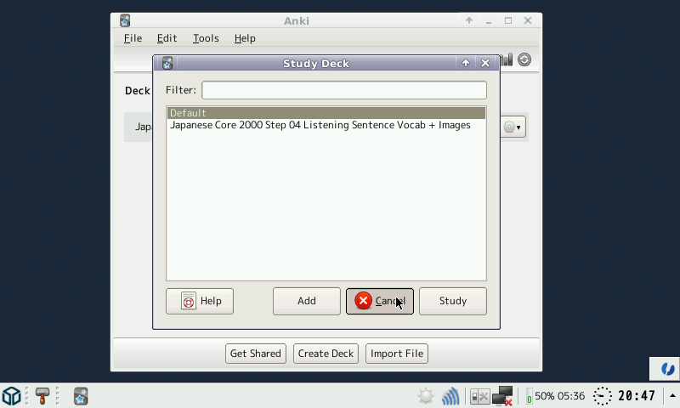The height and width of the screenshot is (408, 680).
Task: Click the brightness sun icon in tray
Action: 426,396
